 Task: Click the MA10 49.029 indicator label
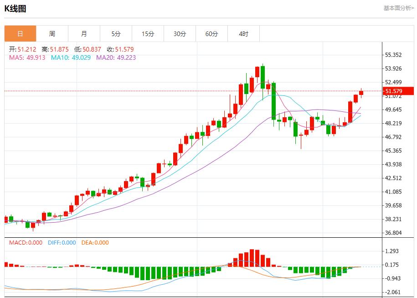tap(71, 58)
